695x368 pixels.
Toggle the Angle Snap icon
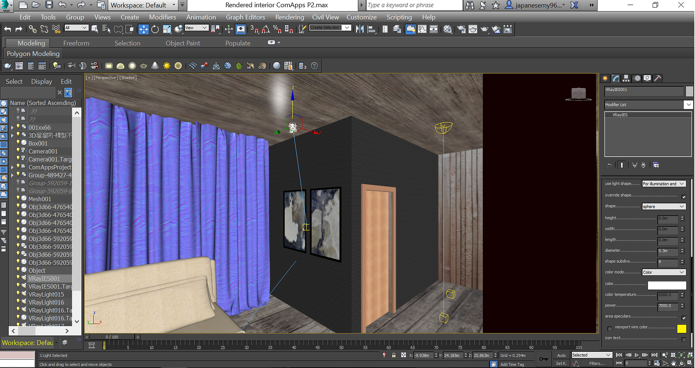click(266, 29)
